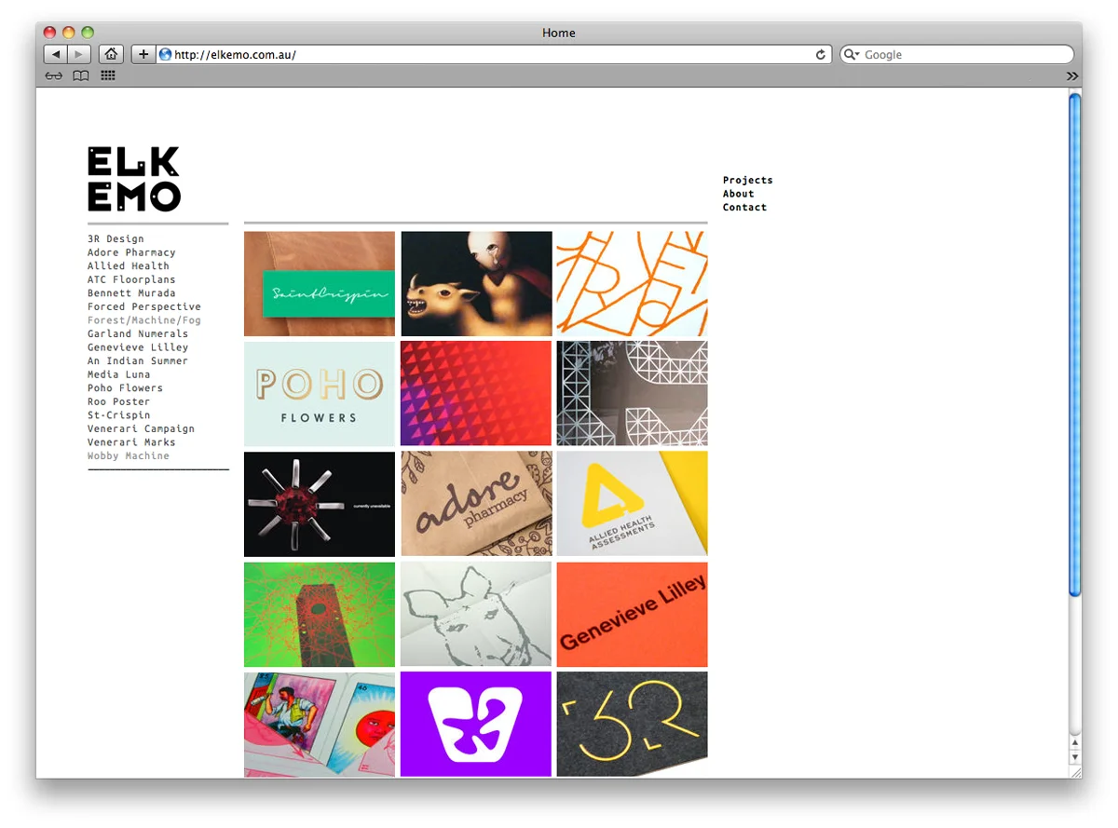Viewport: 1118px width, 828px height.
Task: Open the Roo Poster project link
Action: click(118, 400)
